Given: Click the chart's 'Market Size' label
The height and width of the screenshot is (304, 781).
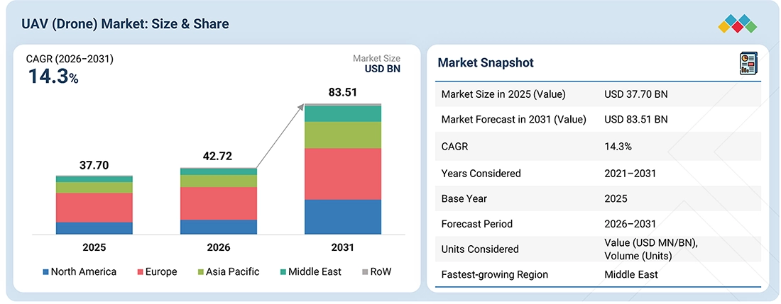Looking at the screenshot, I should pyautogui.click(x=376, y=59).
